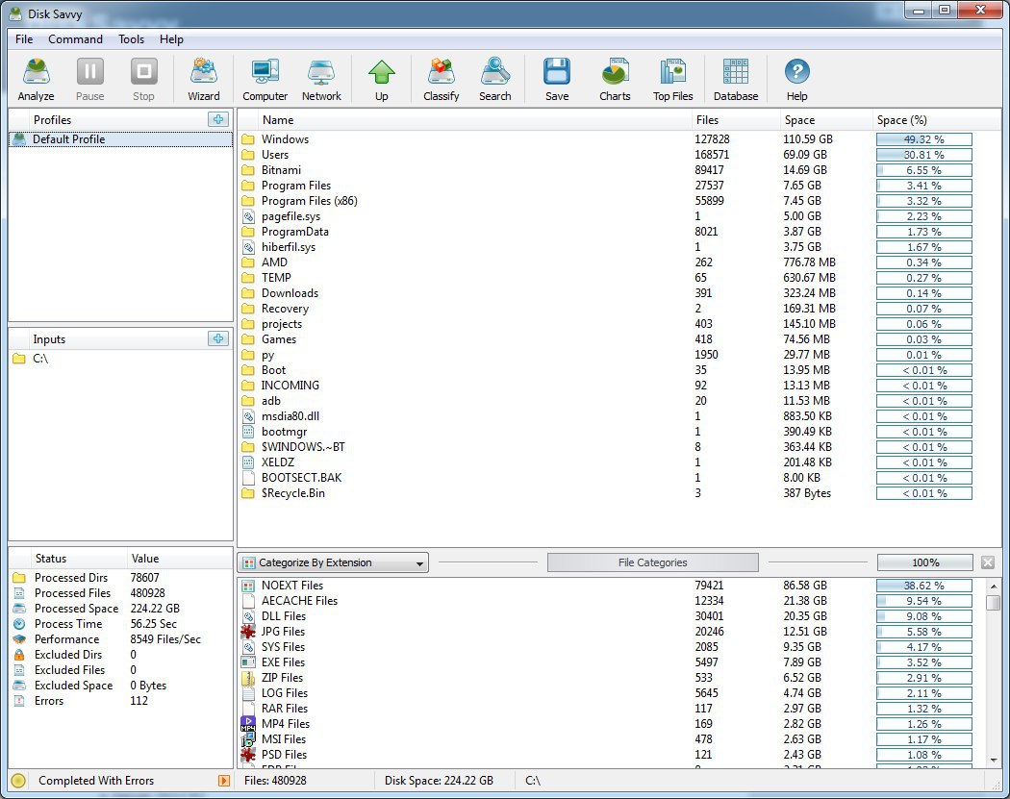Open the Help menu

tap(171, 39)
